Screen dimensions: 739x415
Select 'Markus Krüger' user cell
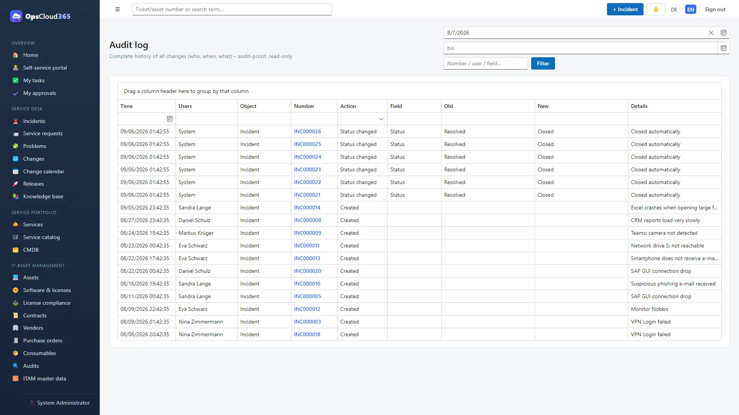pos(206,233)
